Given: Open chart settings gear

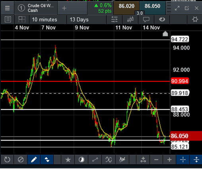Looking at the screenshot, I should [x=195, y=19].
